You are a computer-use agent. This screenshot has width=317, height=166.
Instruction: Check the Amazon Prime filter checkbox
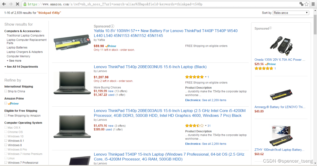click(6, 103)
